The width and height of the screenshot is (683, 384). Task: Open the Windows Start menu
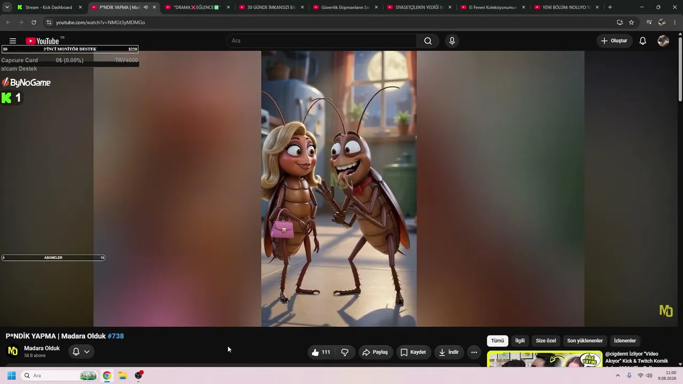11,375
